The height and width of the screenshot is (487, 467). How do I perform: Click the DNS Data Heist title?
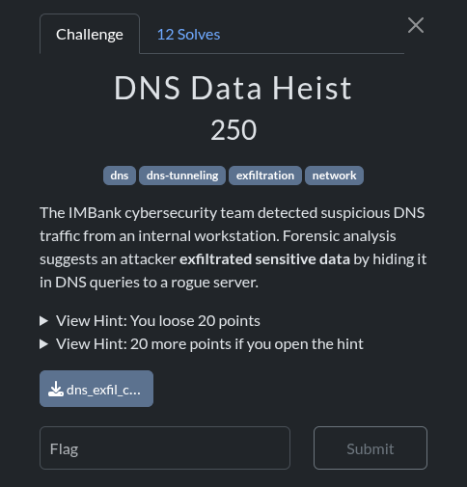point(233,88)
